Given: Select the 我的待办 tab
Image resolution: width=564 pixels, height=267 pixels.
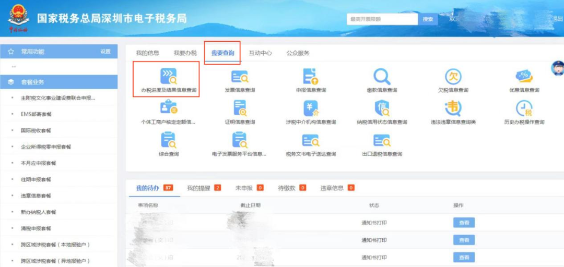Looking at the screenshot, I should point(147,188).
